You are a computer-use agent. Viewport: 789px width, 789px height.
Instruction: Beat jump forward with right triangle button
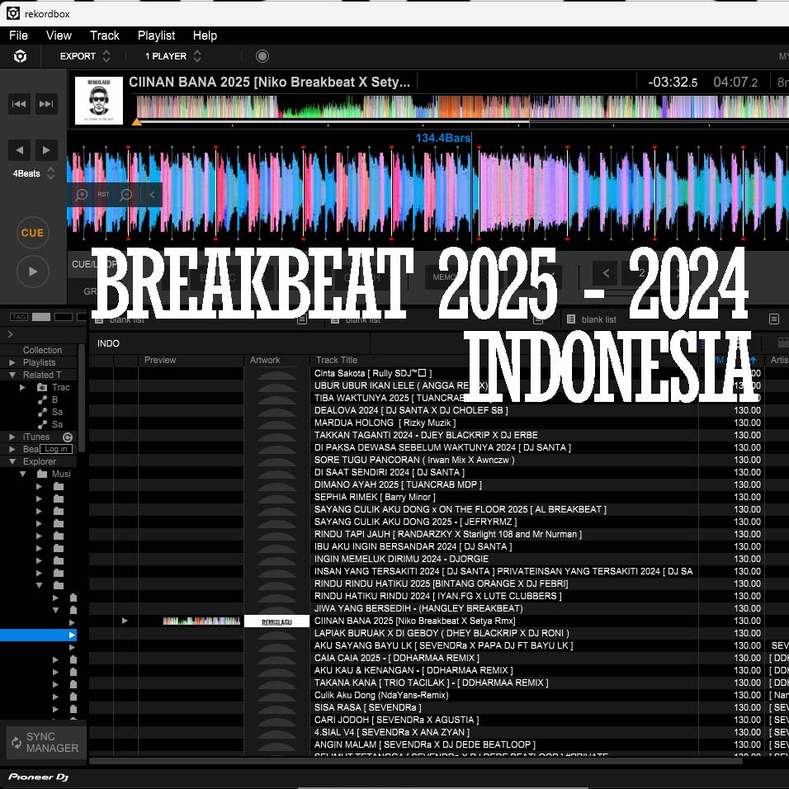click(x=46, y=150)
